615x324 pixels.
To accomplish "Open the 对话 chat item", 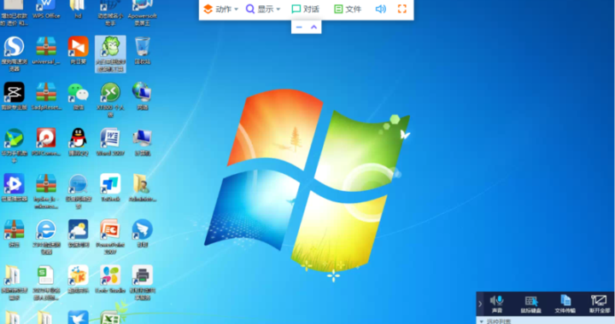I will [306, 9].
